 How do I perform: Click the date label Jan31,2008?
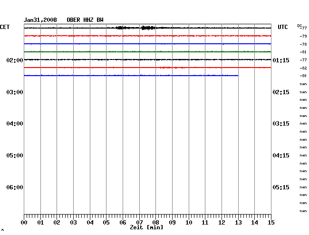coord(40,20)
